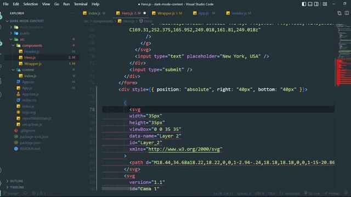Viewport: 351px width, 197px height.
Task: Click the logo.svg file icon
Action: pos(18,112)
